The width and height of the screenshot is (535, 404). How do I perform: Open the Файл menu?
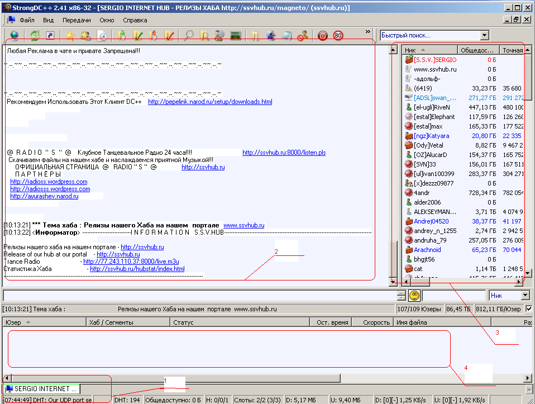tap(27, 20)
